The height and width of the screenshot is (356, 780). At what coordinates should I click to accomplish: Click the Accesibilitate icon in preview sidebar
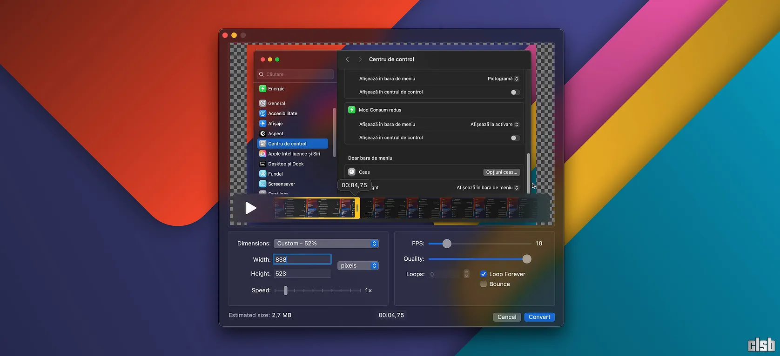(263, 113)
